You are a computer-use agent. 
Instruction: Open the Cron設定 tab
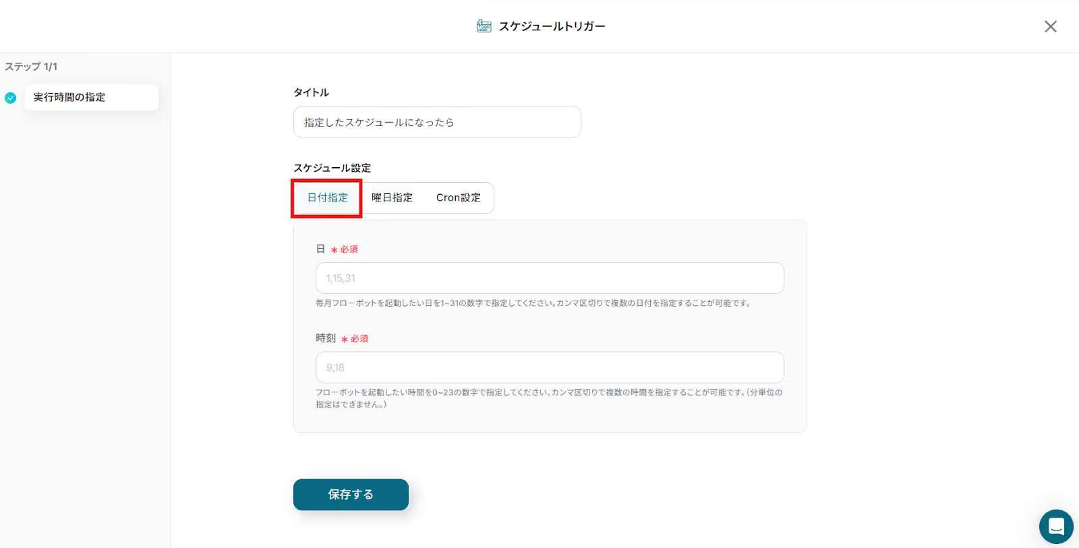pyautogui.click(x=458, y=197)
